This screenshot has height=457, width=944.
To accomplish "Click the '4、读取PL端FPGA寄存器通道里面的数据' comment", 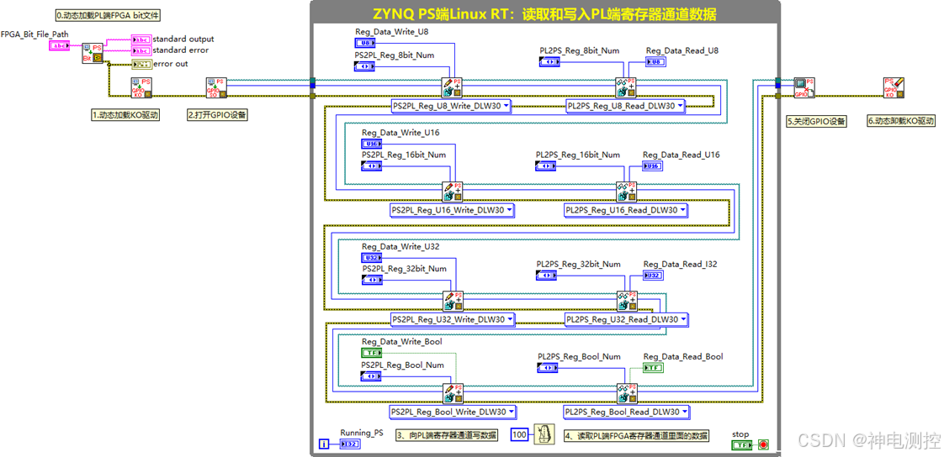I will pos(637,435).
